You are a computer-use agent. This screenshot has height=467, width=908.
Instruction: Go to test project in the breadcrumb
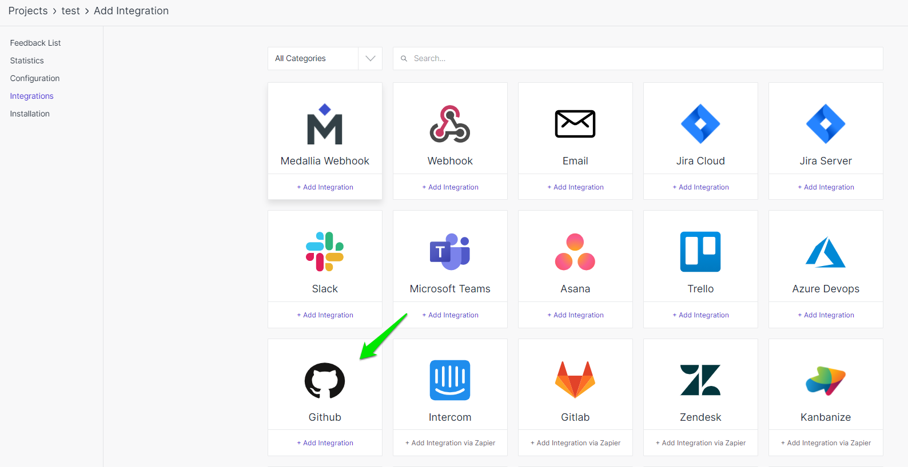pyautogui.click(x=71, y=11)
